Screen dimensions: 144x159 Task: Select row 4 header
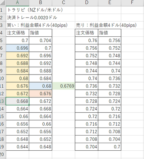click(3, 33)
